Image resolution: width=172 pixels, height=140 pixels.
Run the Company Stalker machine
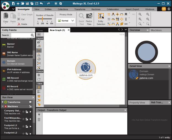pyautogui.click(x=31, y=112)
